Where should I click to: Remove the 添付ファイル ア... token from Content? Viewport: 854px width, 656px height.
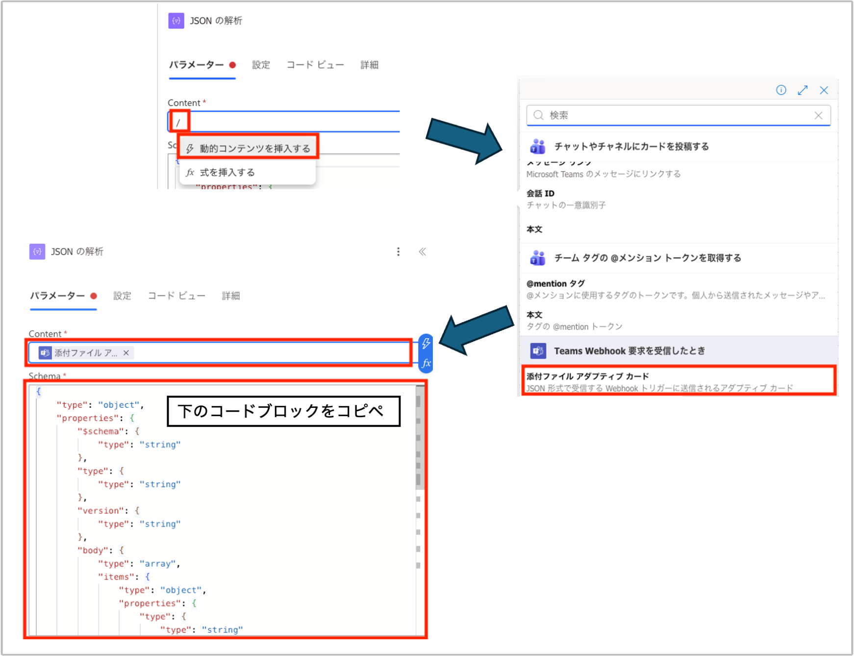point(126,353)
